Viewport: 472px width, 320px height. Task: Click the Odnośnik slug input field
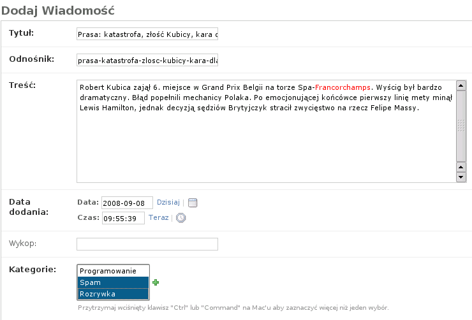(x=147, y=61)
